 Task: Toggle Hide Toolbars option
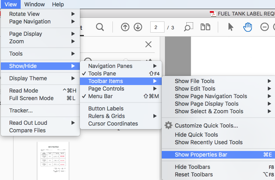point(218,167)
